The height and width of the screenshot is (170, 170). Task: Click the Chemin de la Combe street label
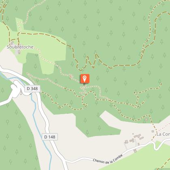(108, 159)
